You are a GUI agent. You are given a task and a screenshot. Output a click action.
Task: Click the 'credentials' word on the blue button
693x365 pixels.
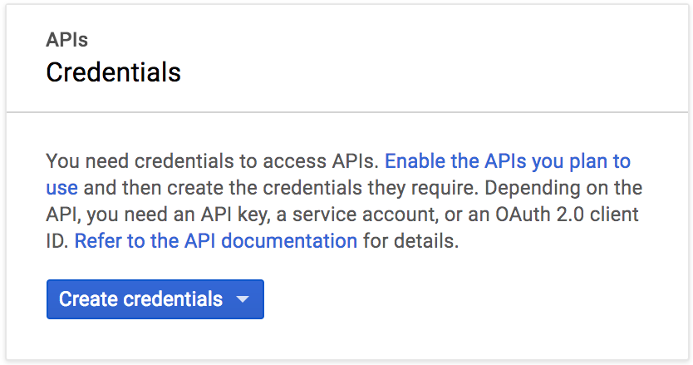(x=173, y=299)
